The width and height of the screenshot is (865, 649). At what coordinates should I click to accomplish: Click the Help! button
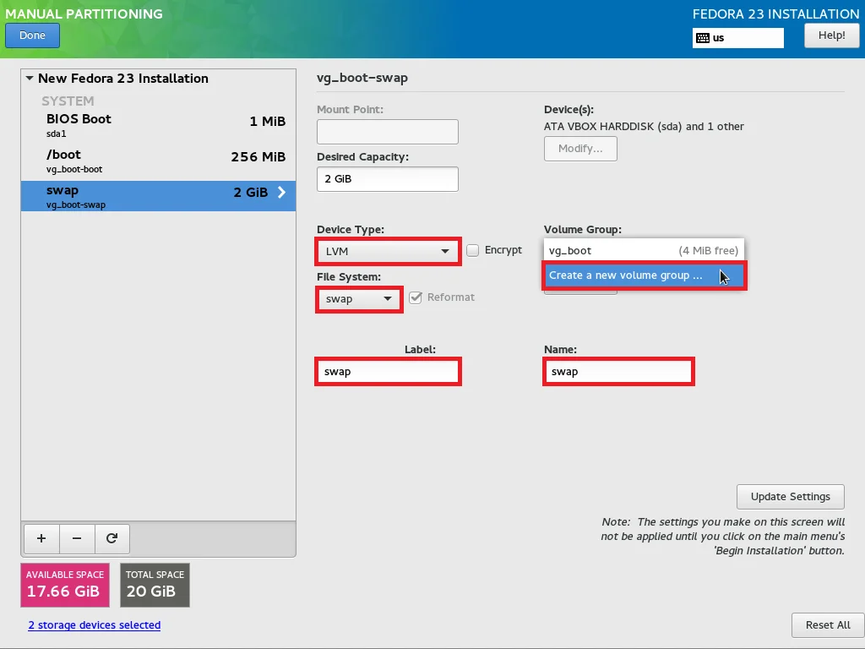point(831,35)
